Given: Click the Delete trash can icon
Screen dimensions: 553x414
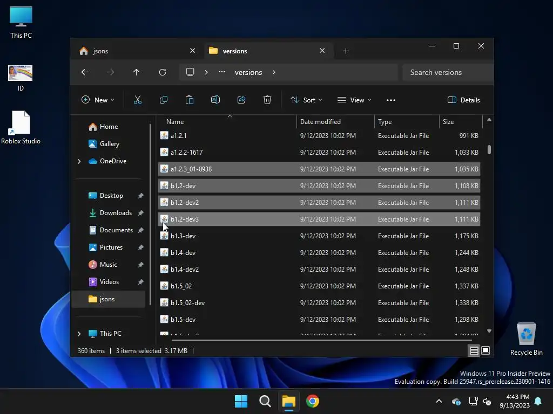Looking at the screenshot, I should point(267,100).
